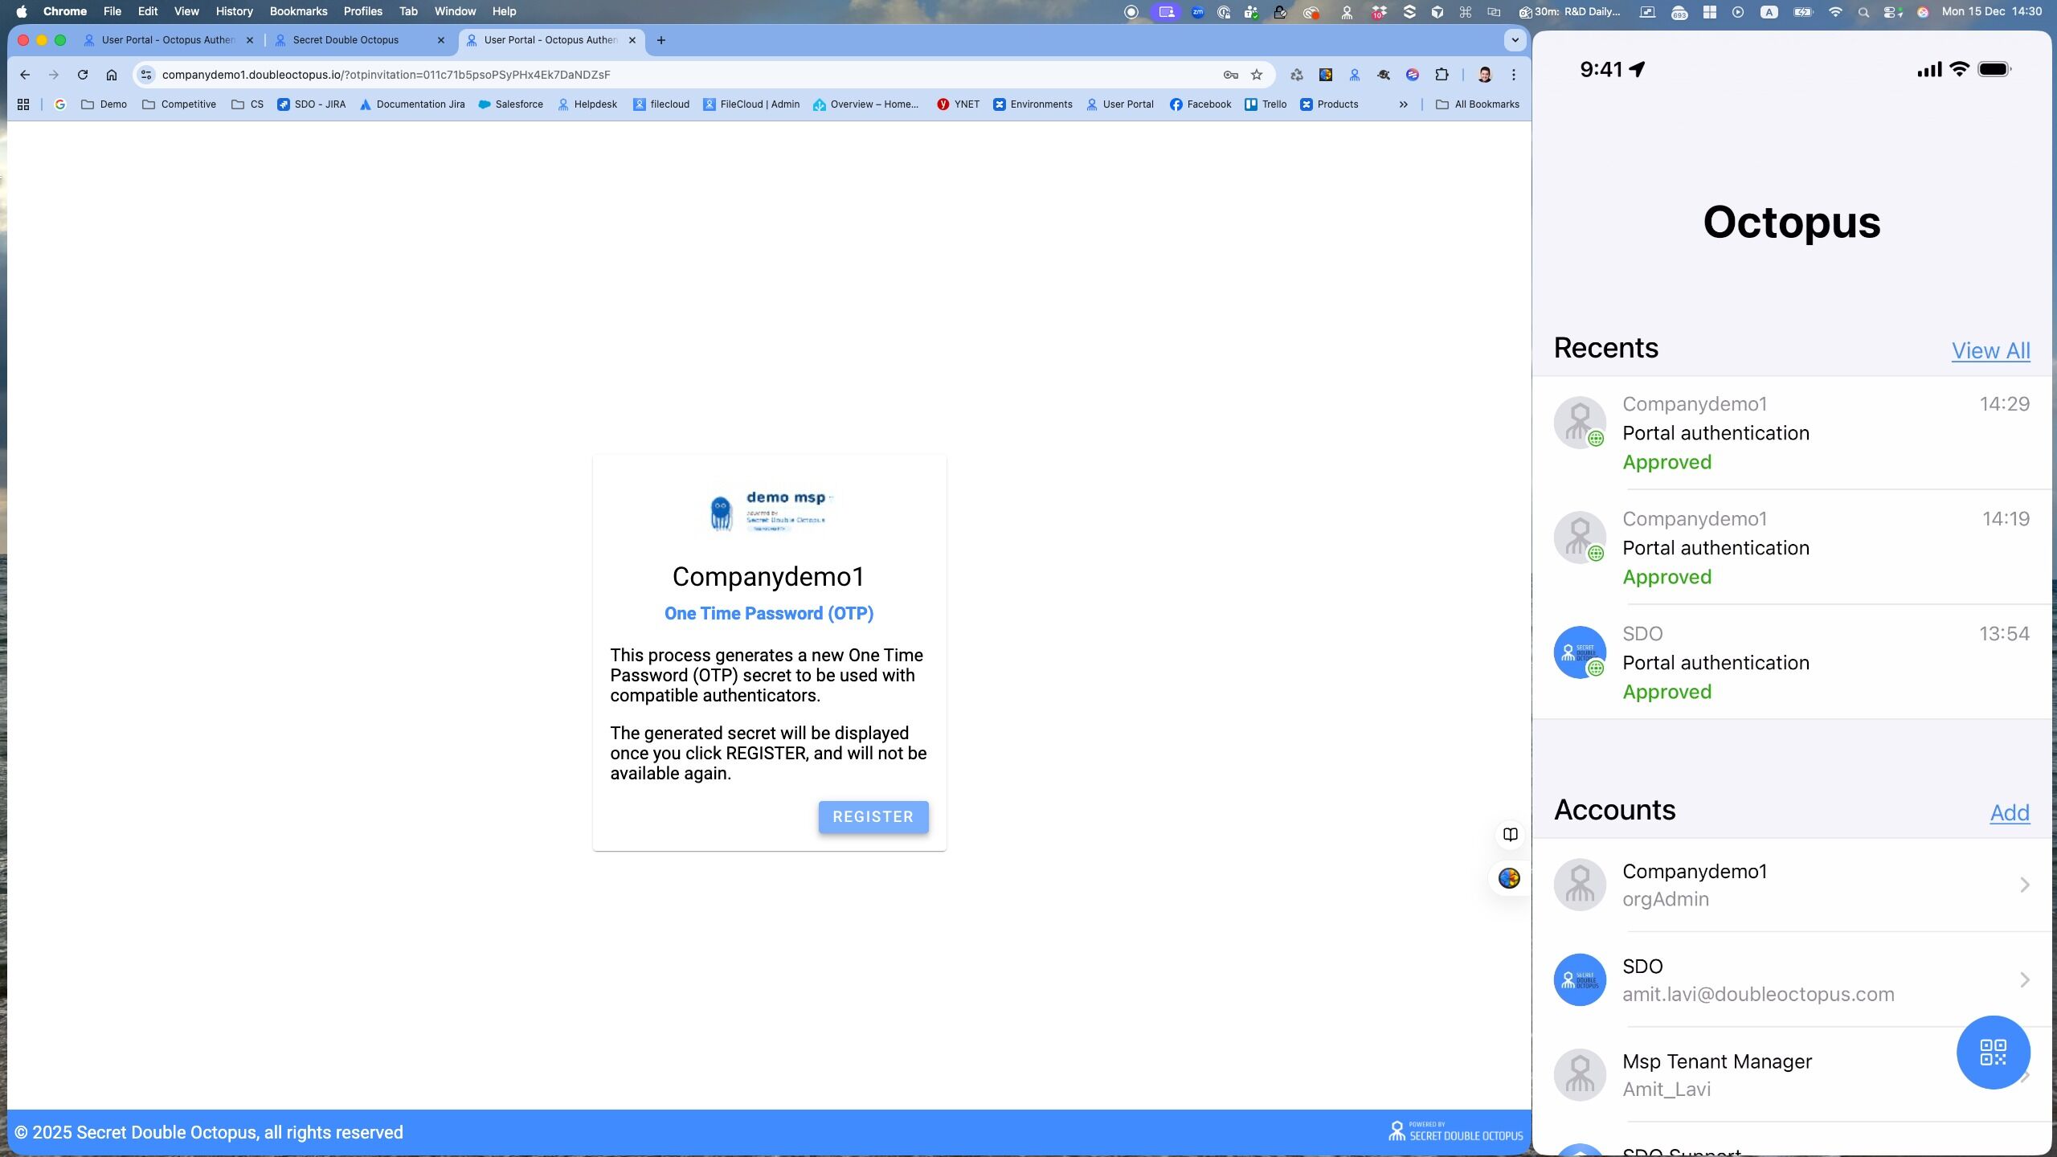Click the REGISTER button
This screenshot has width=2057, height=1157.
click(x=873, y=816)
